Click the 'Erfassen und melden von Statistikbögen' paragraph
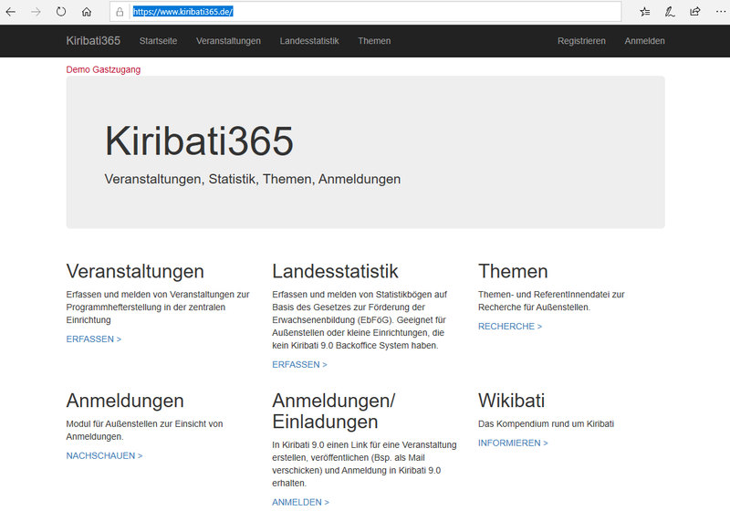 (x=360, y=320)
